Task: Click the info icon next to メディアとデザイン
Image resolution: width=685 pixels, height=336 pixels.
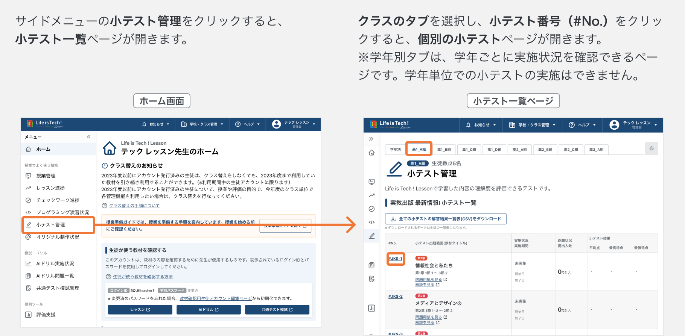Action: 460,303
